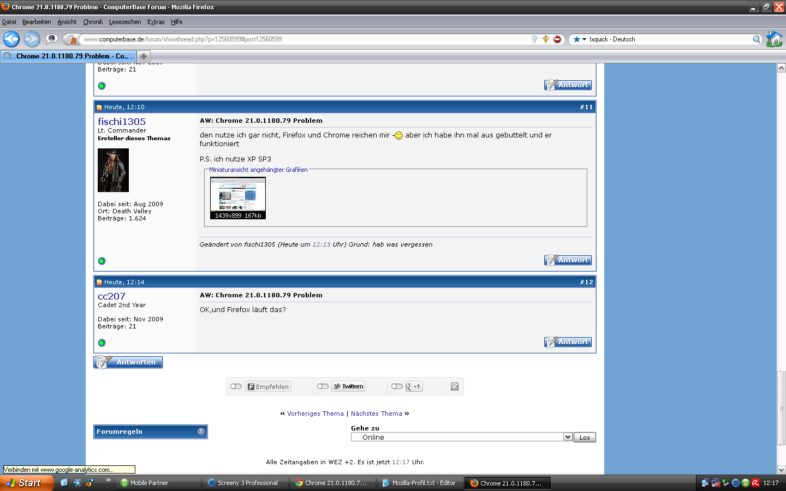Enable the Google +1 toggle switch
This screenshot has width=786, height=491.
click(x=397, y=386)
